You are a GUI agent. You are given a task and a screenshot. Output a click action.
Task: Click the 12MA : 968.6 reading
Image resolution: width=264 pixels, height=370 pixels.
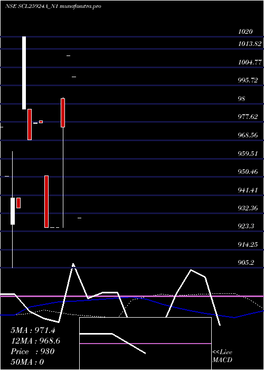35,341
